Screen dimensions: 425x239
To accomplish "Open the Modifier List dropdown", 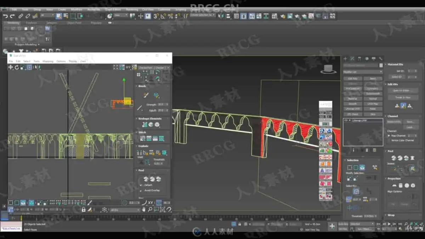I will (x=363, y=72).
